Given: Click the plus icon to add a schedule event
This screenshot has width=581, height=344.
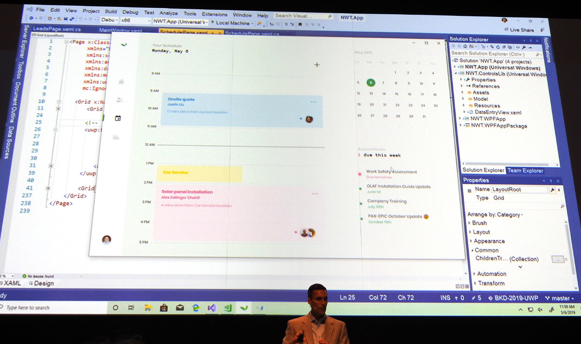Looking at the screenshot, I should (317, 65).
